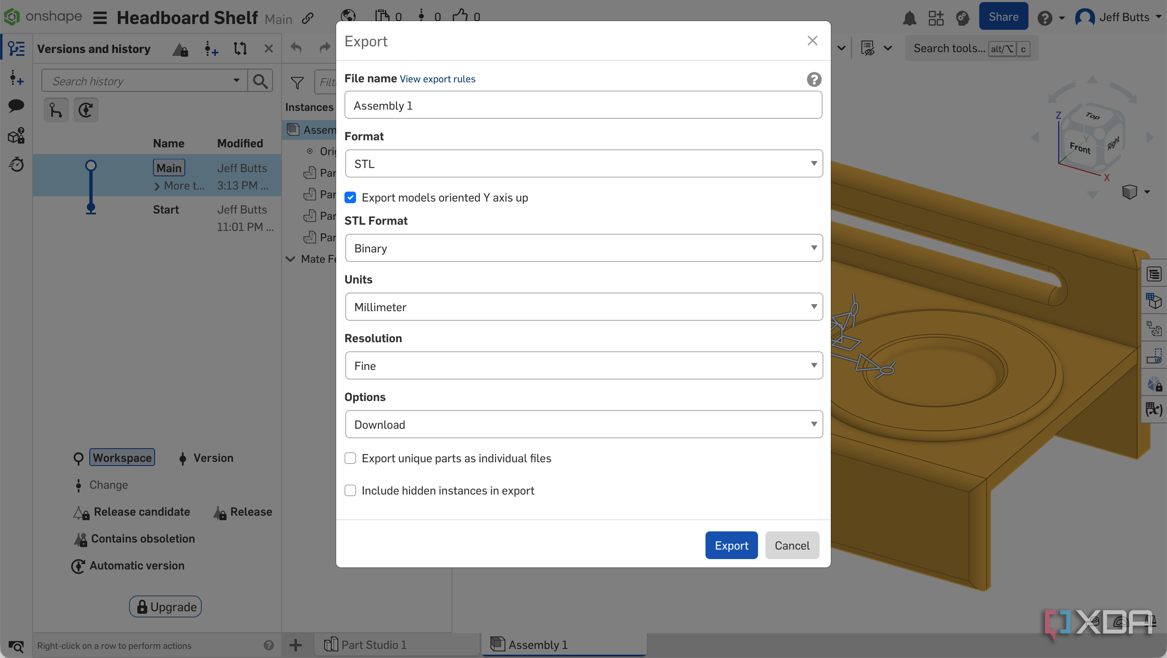
Task: Click the automatic version filter icon
Action: [x=86, y=110]
